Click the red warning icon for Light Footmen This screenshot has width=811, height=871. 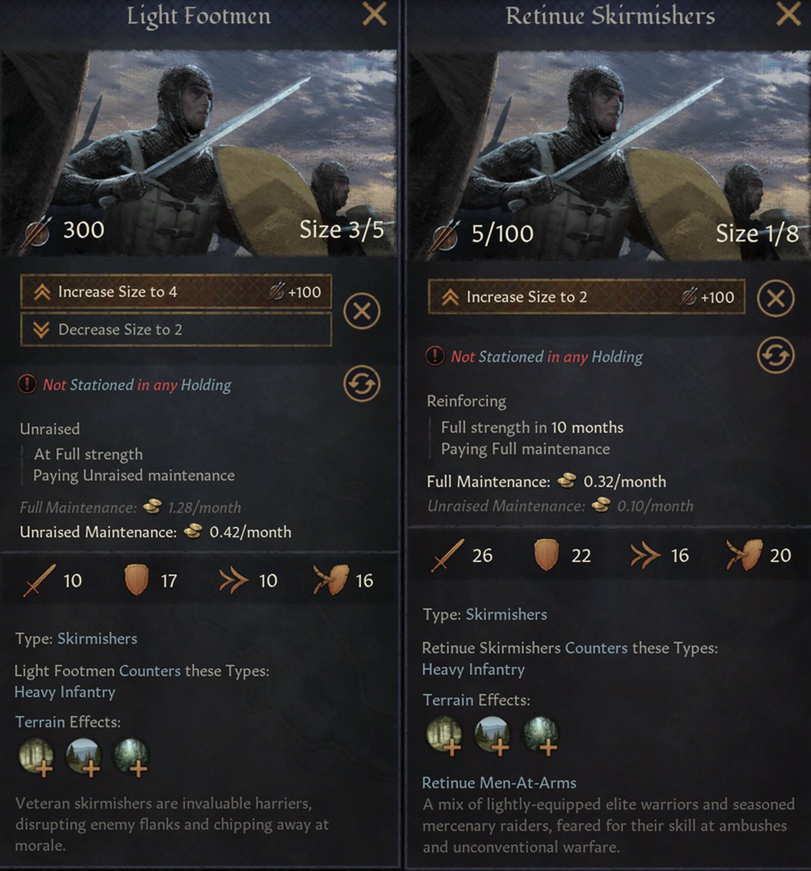[26, 385]
